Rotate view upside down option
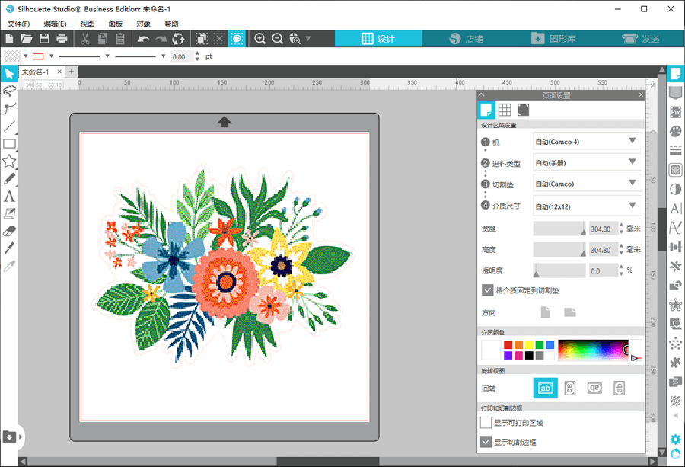The image size is (685, 467). coord(594,388)
